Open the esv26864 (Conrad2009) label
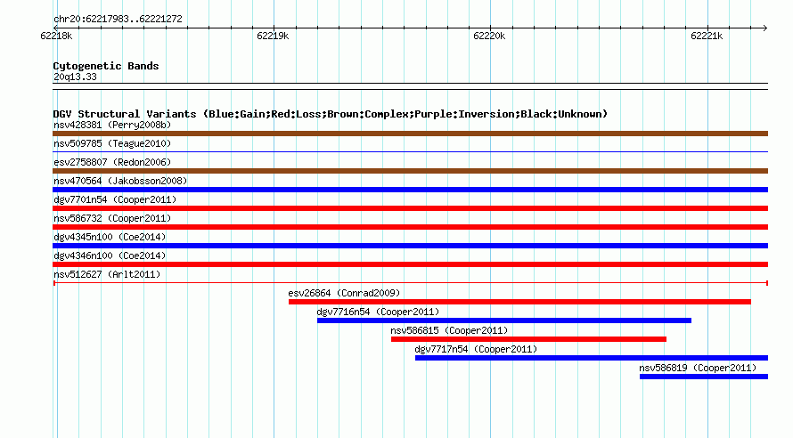 344,293
